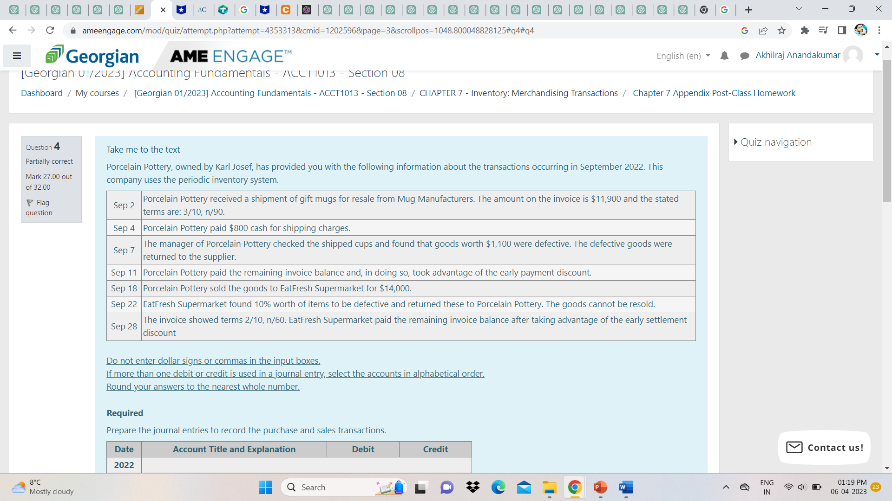The width and height of the screenshot is (892, 501).
Task: Click the Contact us! button
Action: coord(824,448)
